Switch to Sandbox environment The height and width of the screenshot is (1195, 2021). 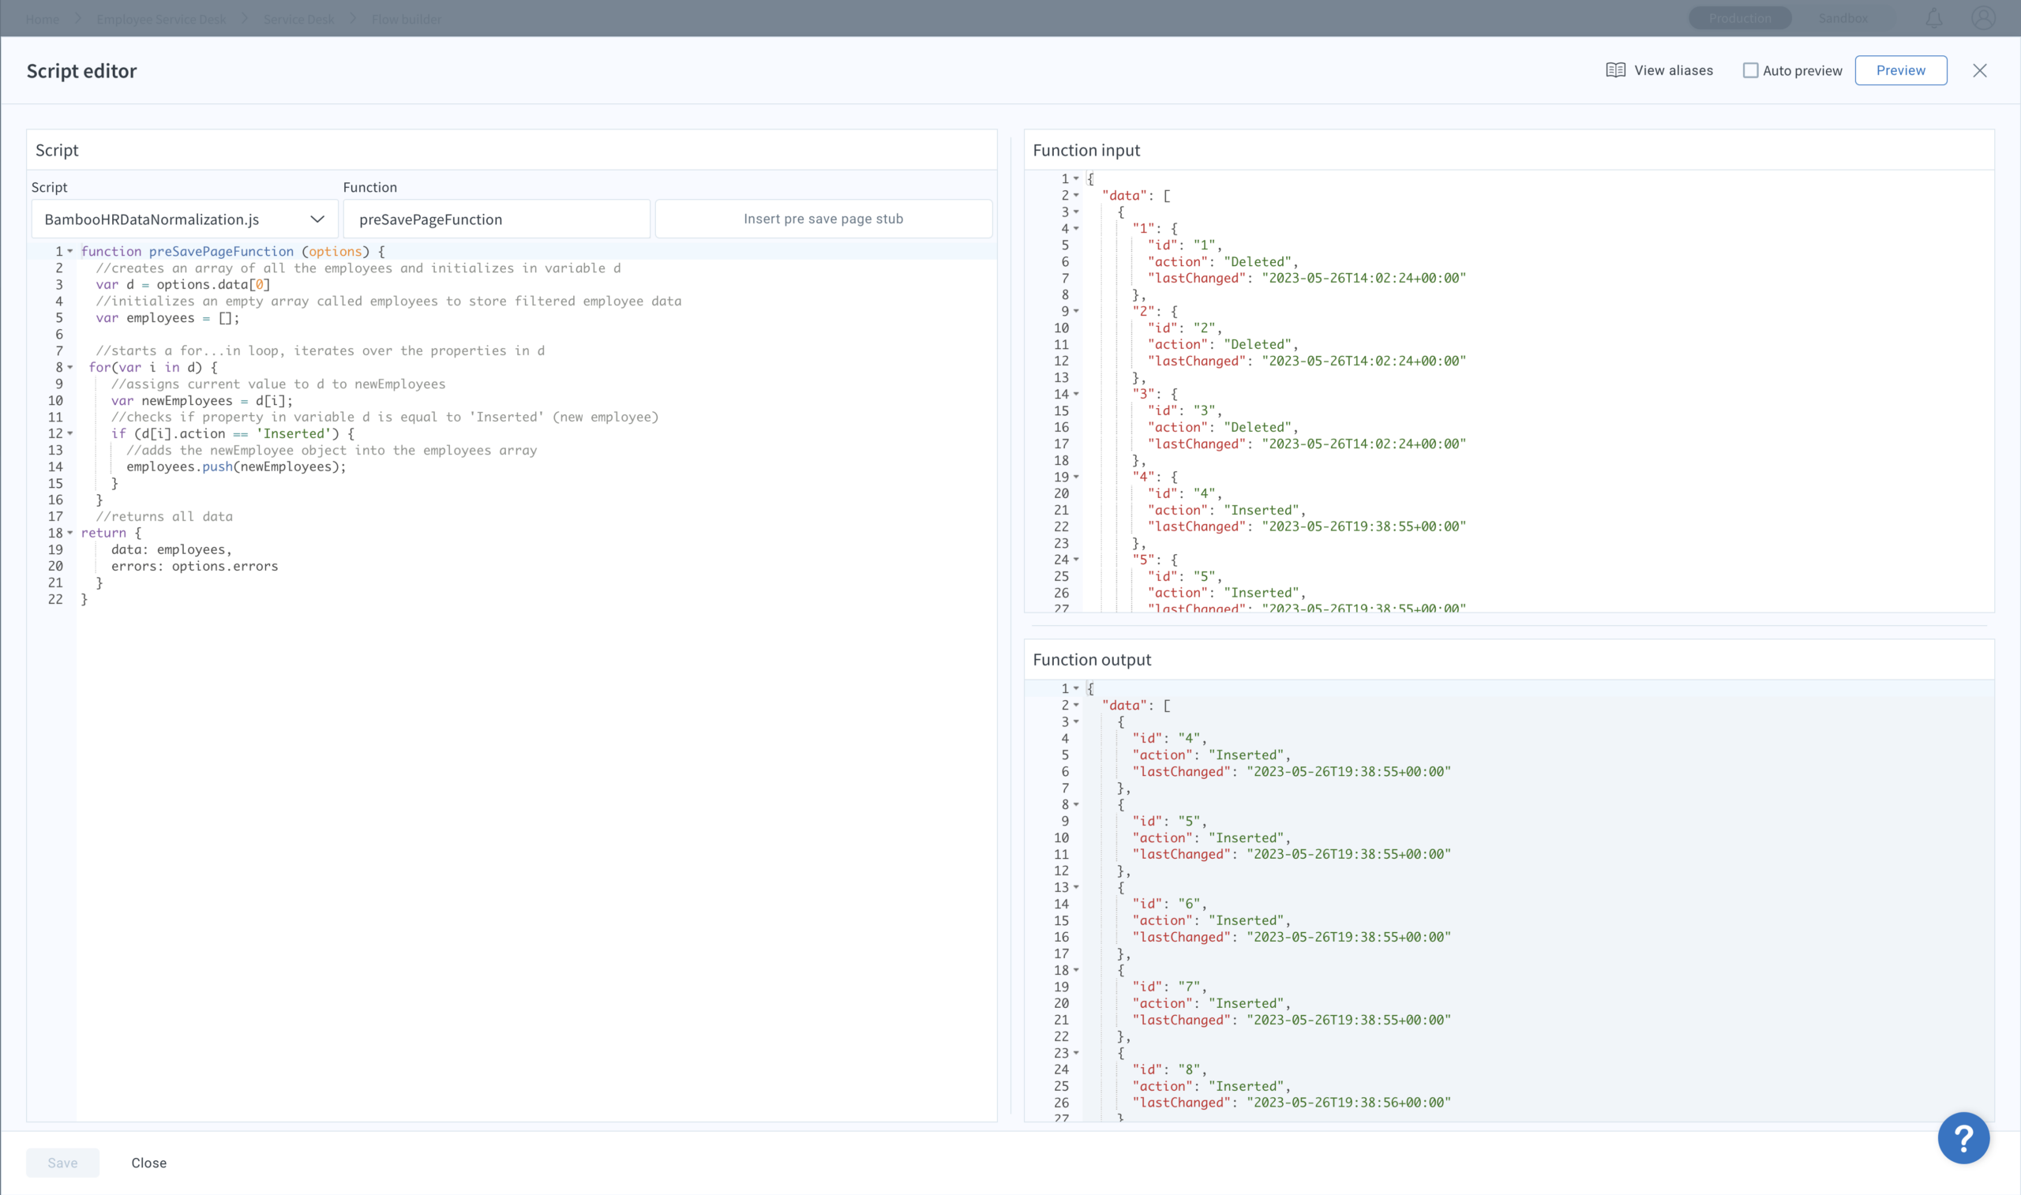pos(1843,18)
